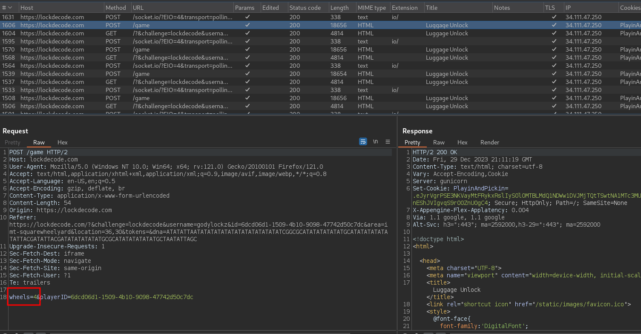Select history row number 1568
This screenshot has height=334, width=641.
click(x=320, y=58)
